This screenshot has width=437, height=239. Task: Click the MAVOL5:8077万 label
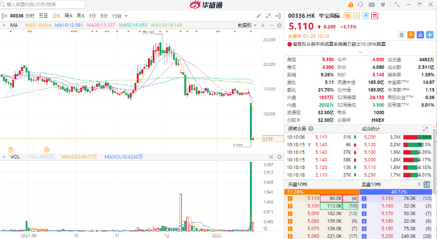pos(79,157)
